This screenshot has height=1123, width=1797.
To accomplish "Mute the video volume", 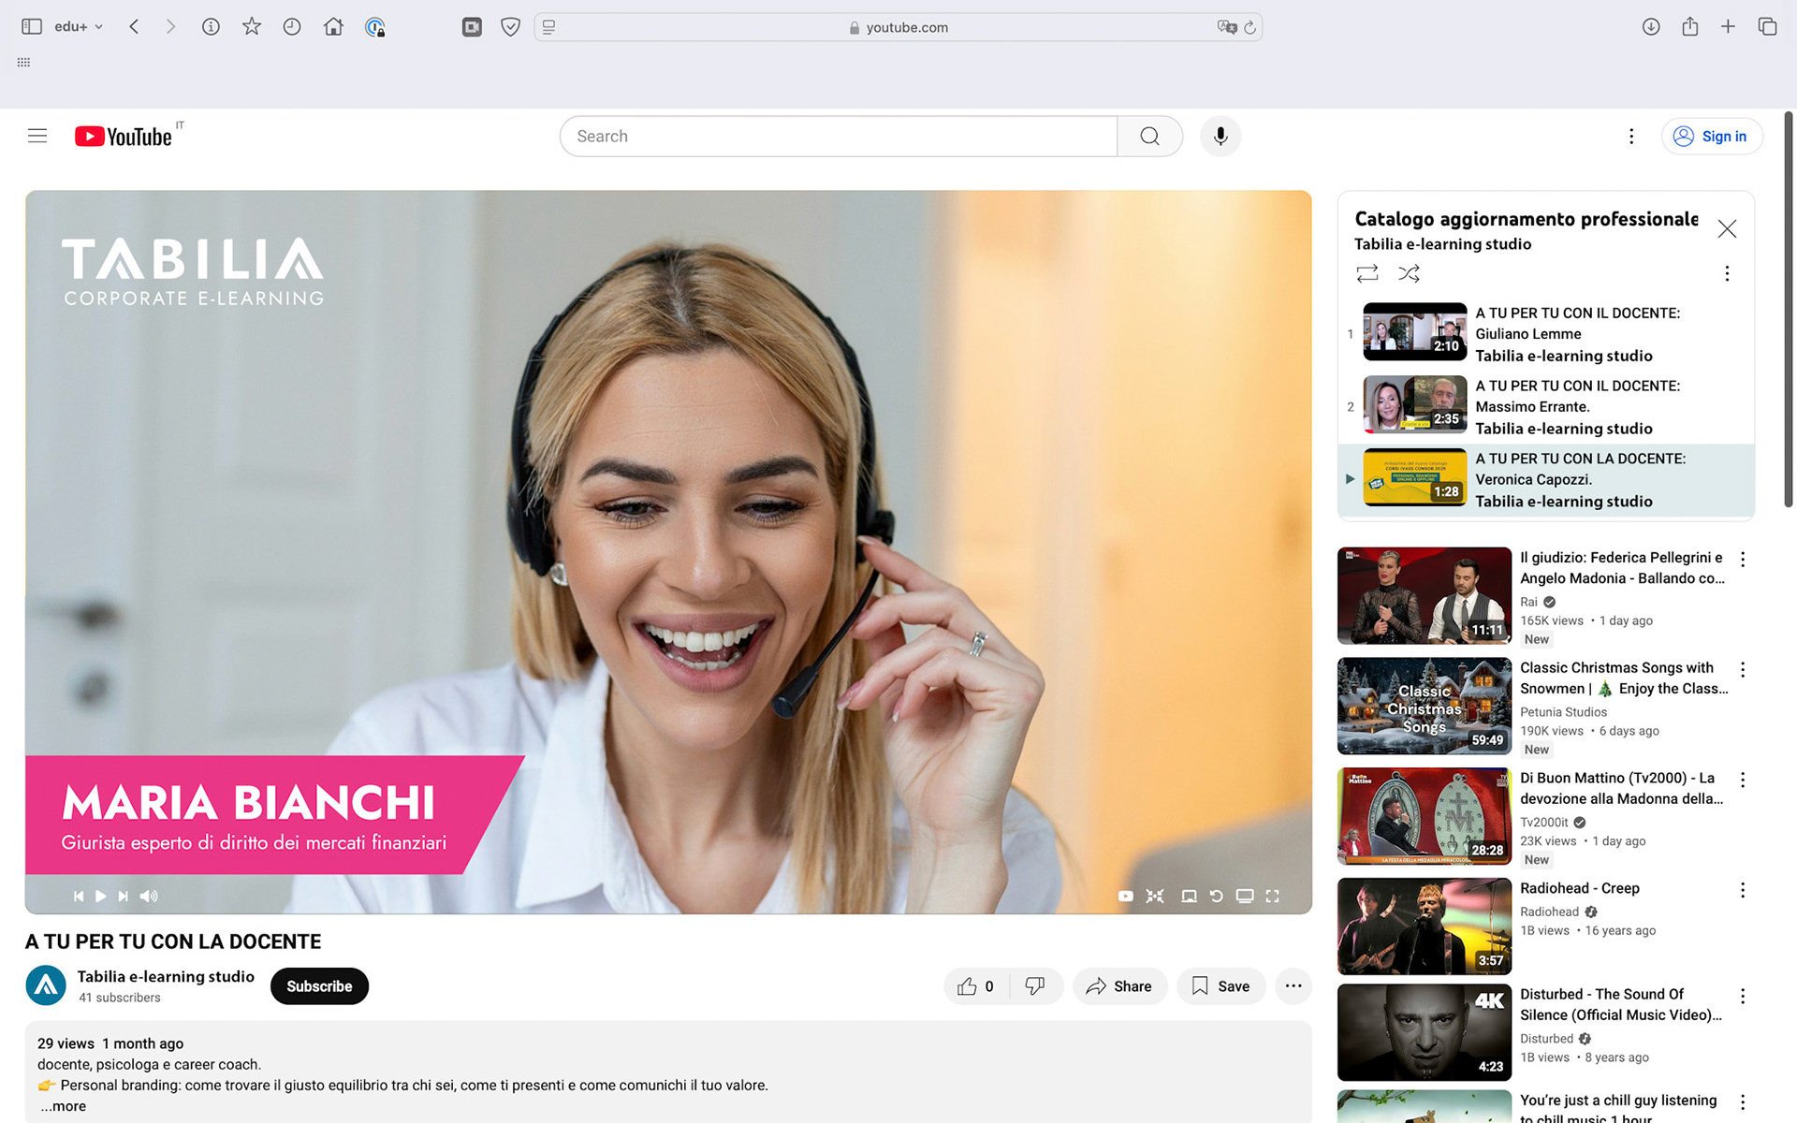I will 149,896.
